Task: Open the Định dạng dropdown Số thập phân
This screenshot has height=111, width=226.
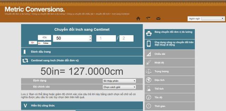Action: [119, 81]
